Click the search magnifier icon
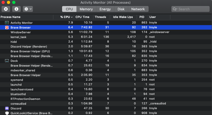The height and width of the screenshot is (115, 212). point(174,9)
